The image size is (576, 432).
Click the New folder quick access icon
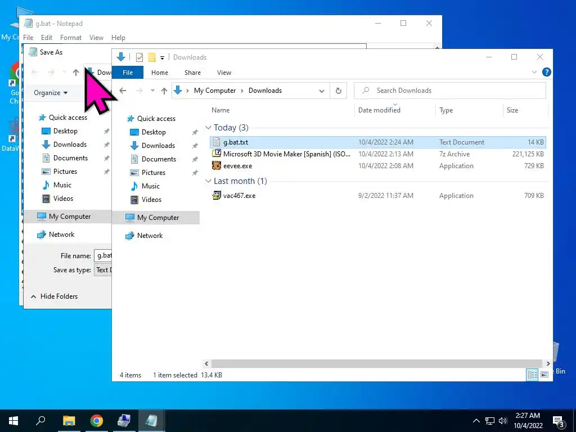[152, 57]
